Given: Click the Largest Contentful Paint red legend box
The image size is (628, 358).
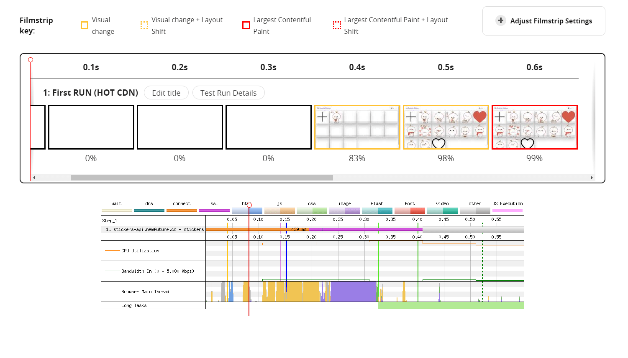Looking at the screenshot, I should coord(246,25).
